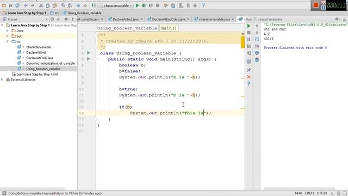The image size is (348, 196).
Task: Navigate Back with the toolbar arrow
Action: click(78, 5)
